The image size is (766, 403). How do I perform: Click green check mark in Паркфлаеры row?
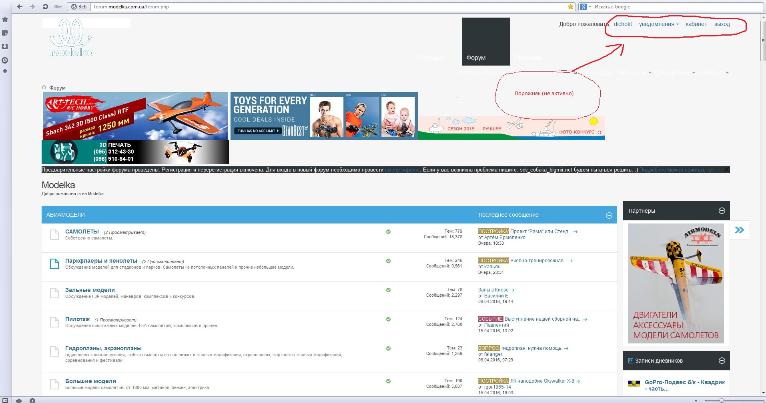388,261
